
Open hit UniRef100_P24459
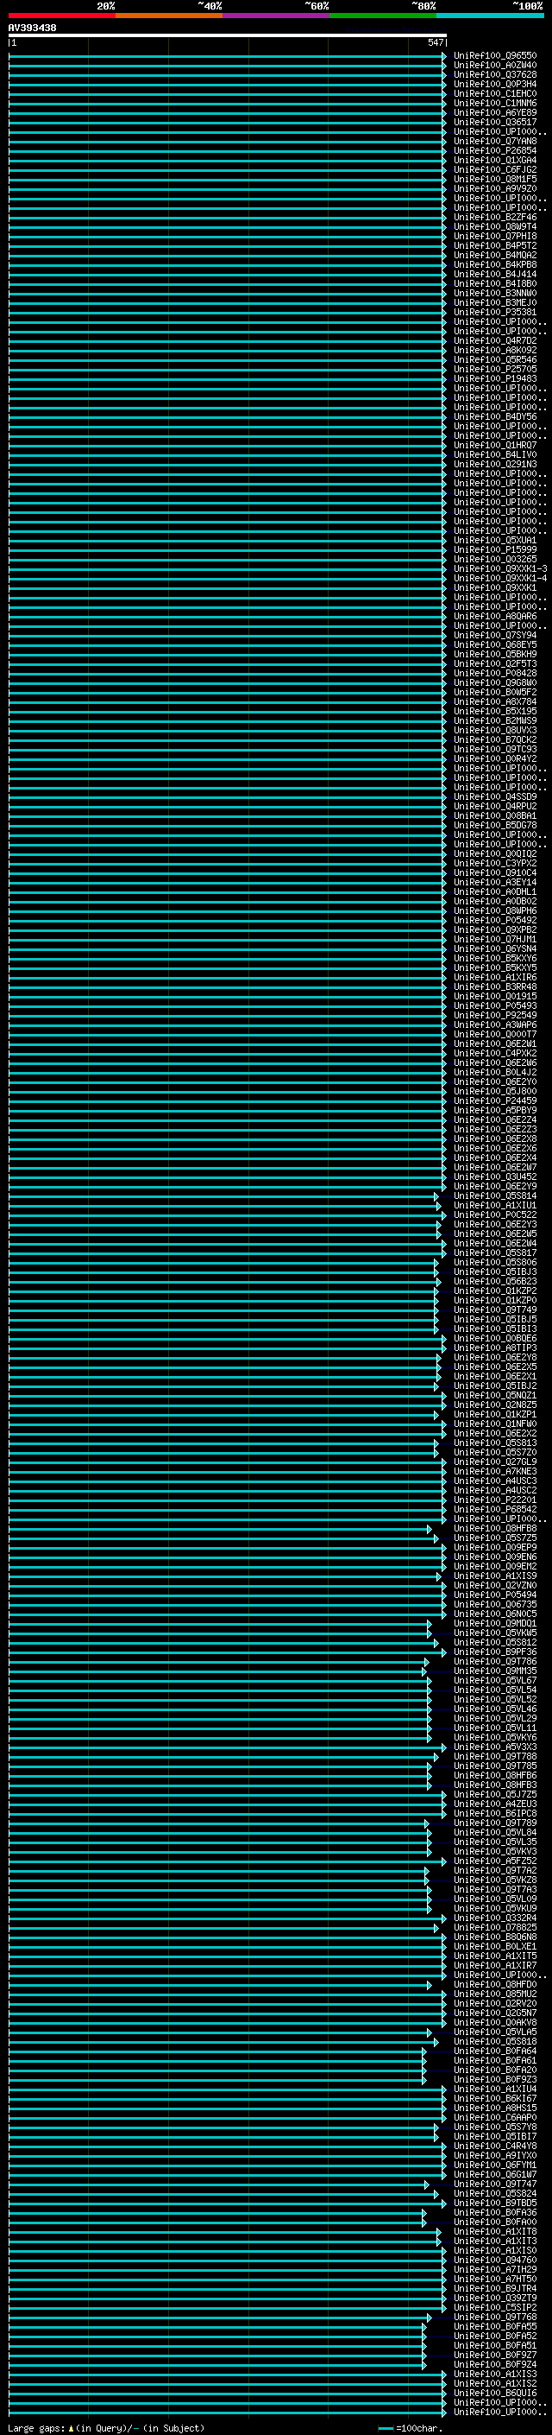494,1100
